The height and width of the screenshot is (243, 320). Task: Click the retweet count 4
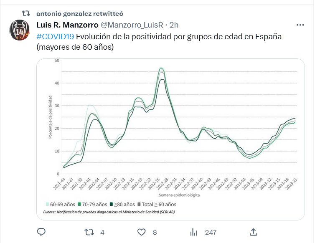(102, 232)
